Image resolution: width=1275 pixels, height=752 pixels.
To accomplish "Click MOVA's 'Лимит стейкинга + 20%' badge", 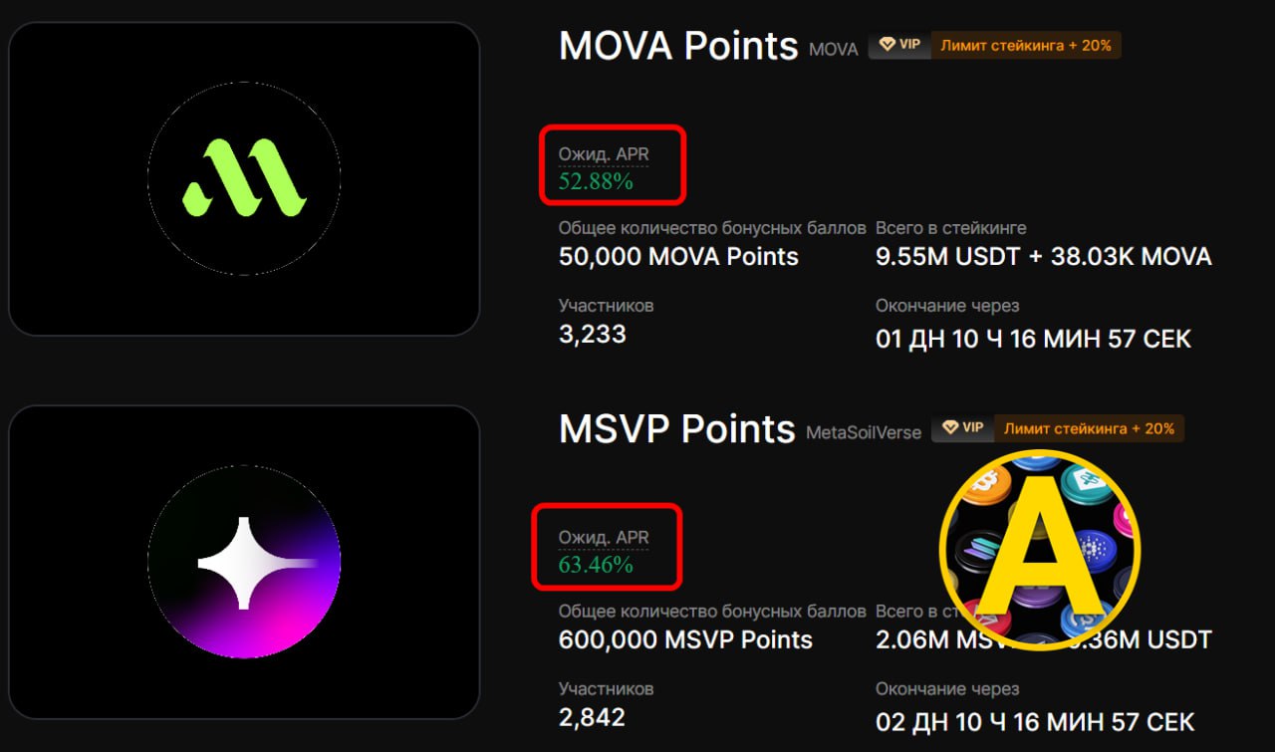I will click(x=1025, y=45).
